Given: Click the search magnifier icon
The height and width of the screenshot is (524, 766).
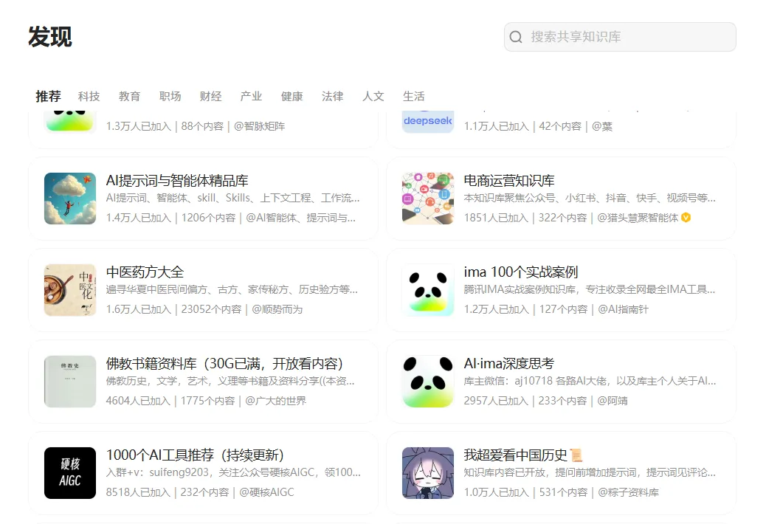Looking at the screenshot, I should coord(516,37).
